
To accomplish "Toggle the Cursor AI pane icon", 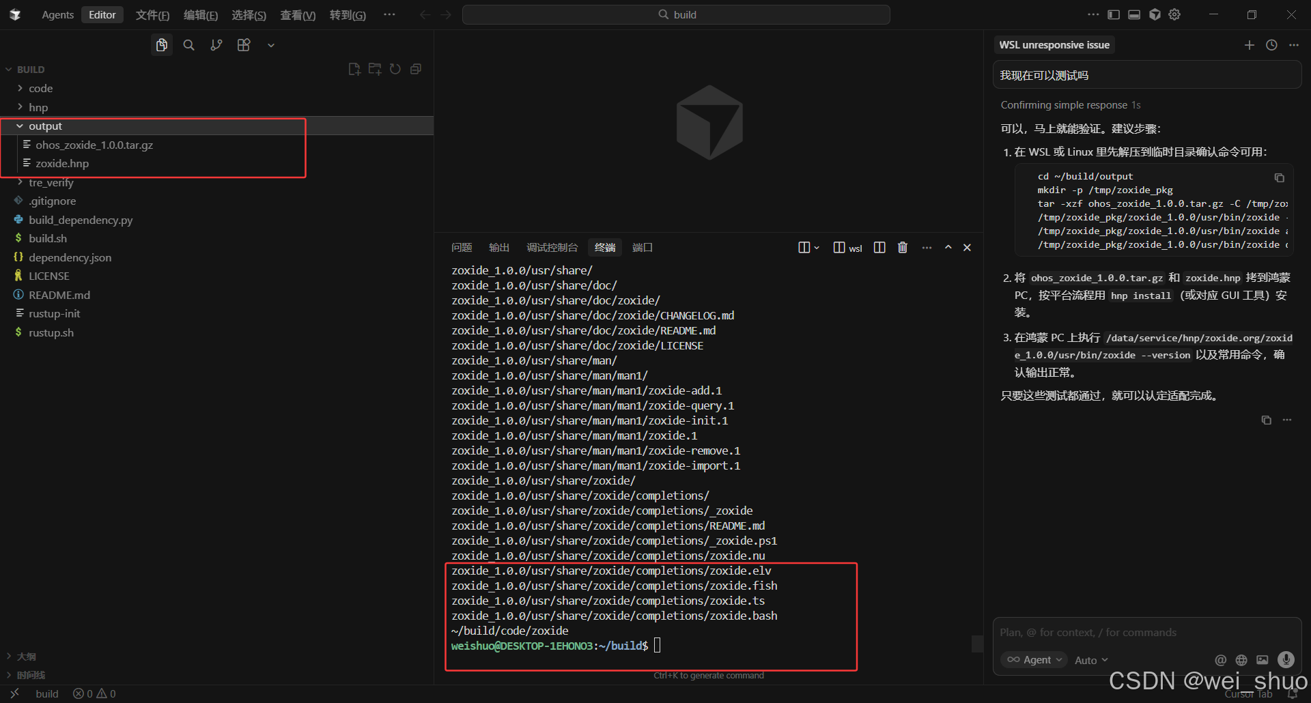I will [1155, 14].
